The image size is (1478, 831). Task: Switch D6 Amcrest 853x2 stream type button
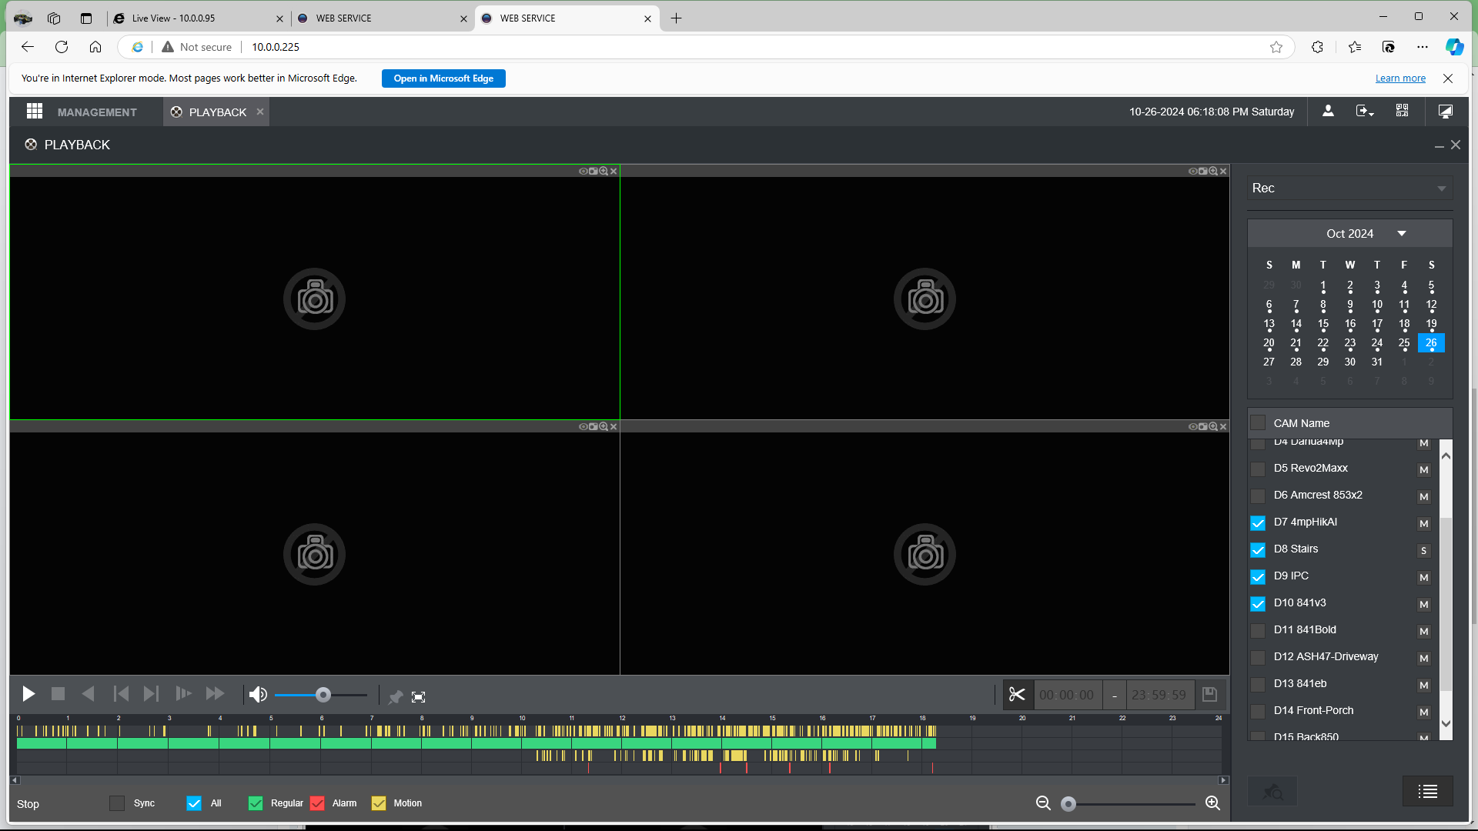(1423, 497)
